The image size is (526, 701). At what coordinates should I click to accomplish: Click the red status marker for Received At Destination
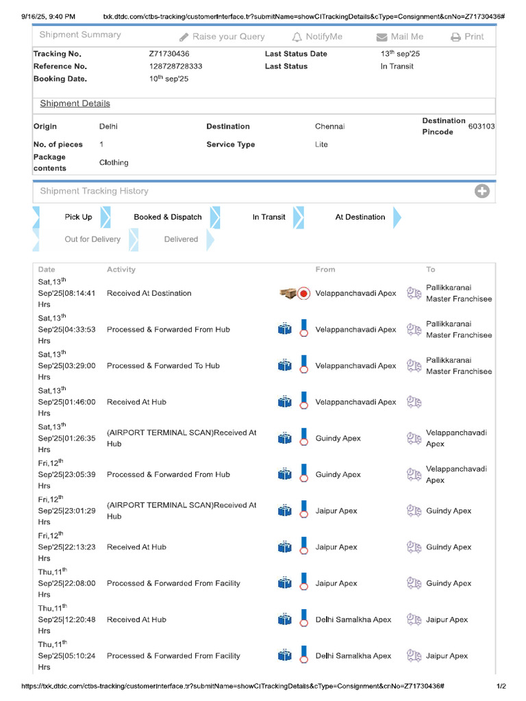(x=303, y=294)
